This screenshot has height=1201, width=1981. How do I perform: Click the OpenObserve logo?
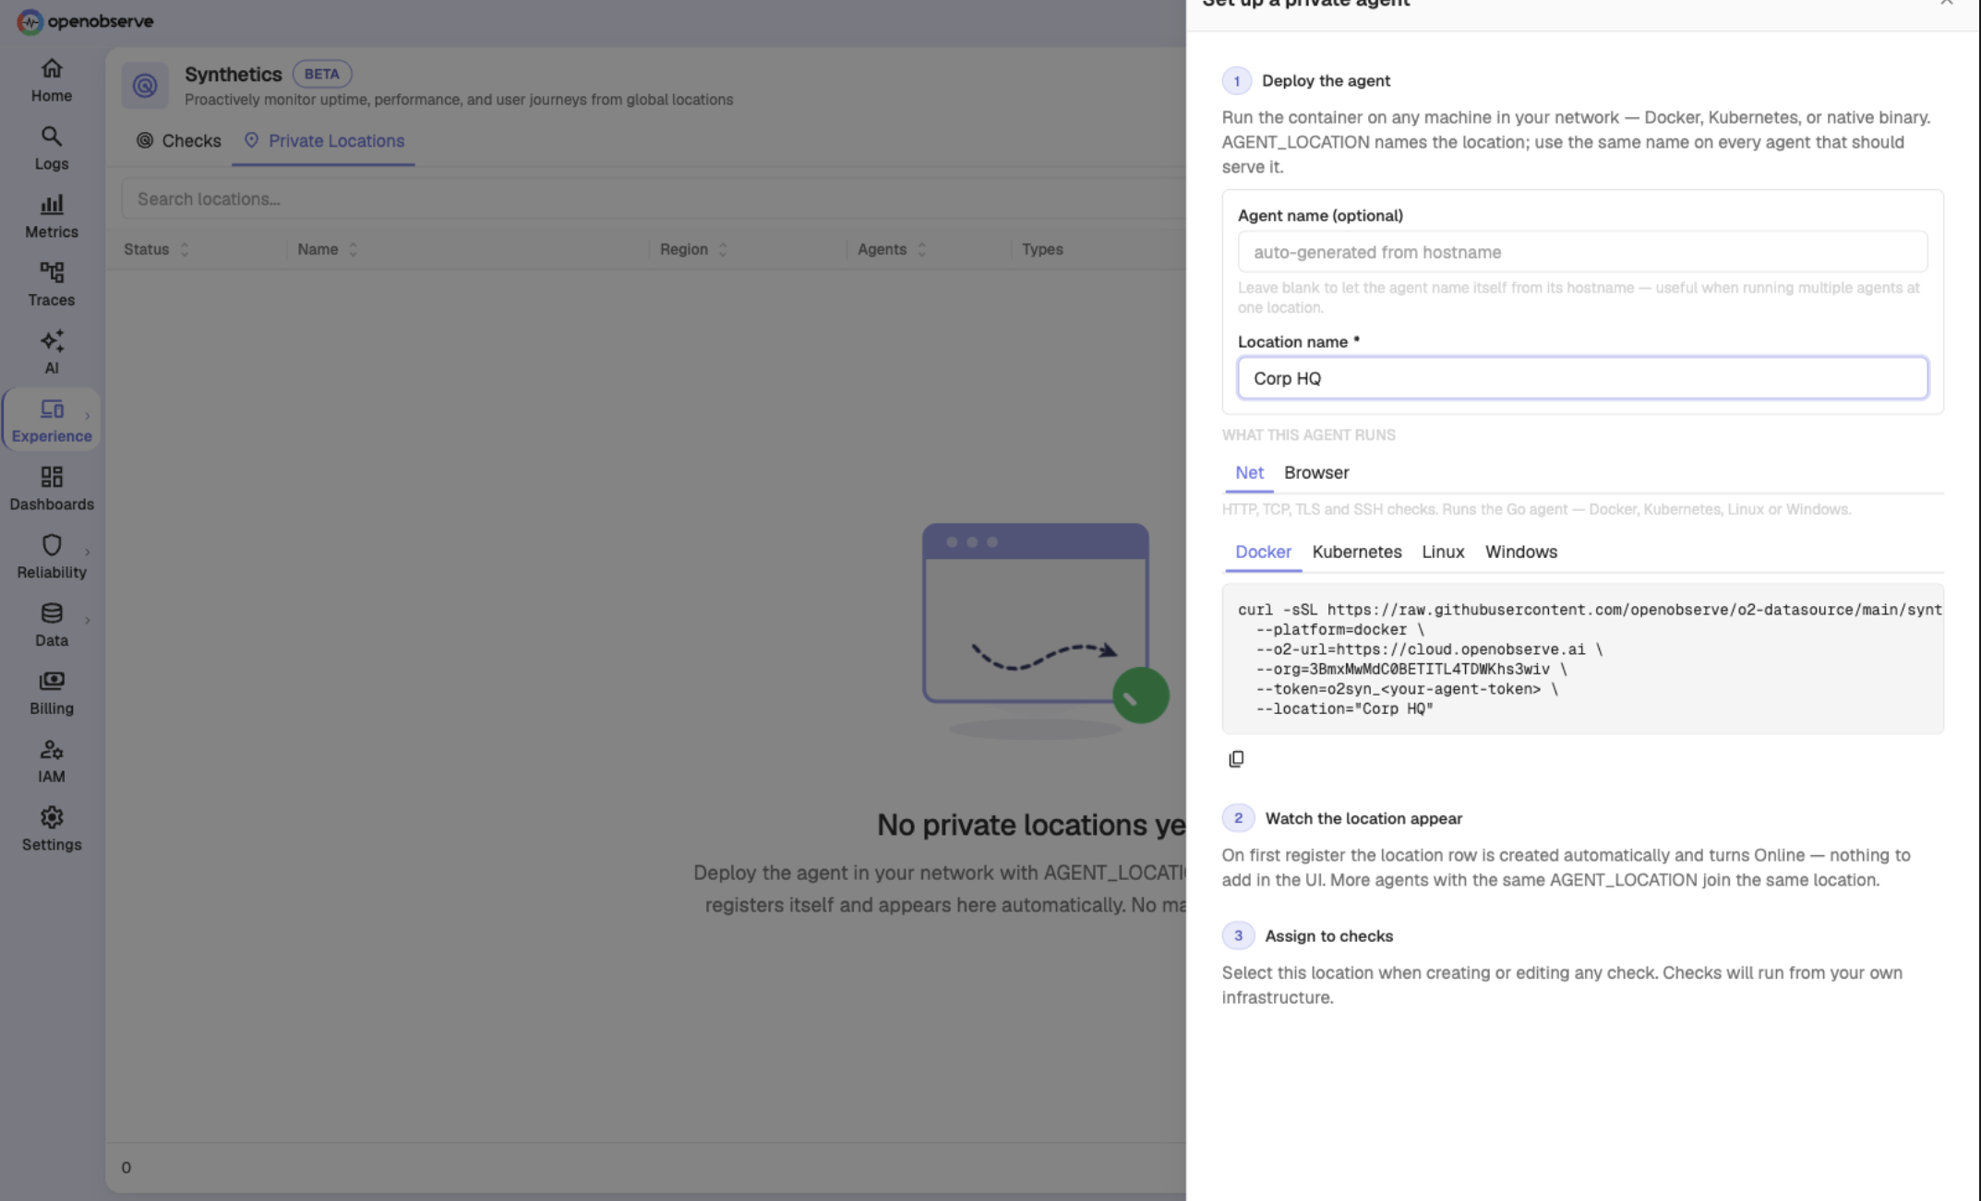85,21
